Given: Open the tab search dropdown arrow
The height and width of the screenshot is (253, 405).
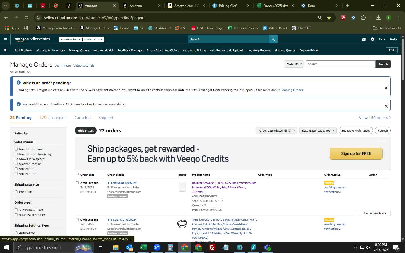Looking at the screenshot, I should point(5,6).
